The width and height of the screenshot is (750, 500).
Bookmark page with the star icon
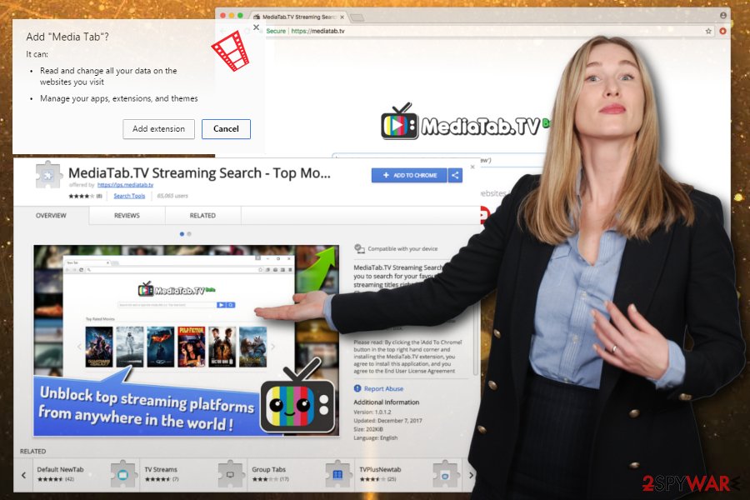click(x=707, y=31)
